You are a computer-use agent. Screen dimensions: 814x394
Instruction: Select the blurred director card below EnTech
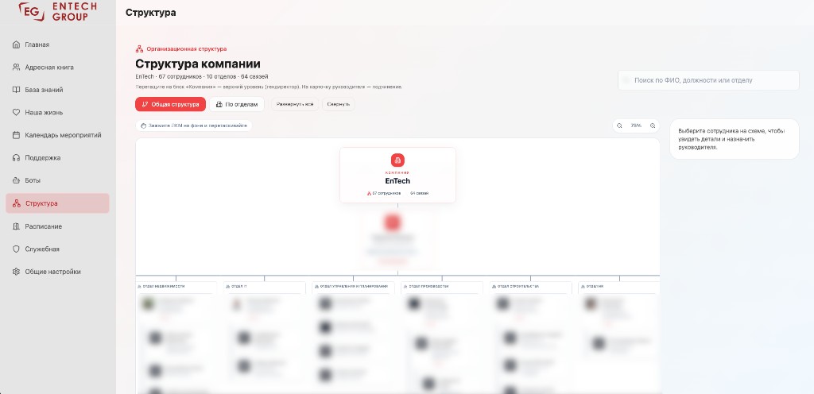coord(397,239)
